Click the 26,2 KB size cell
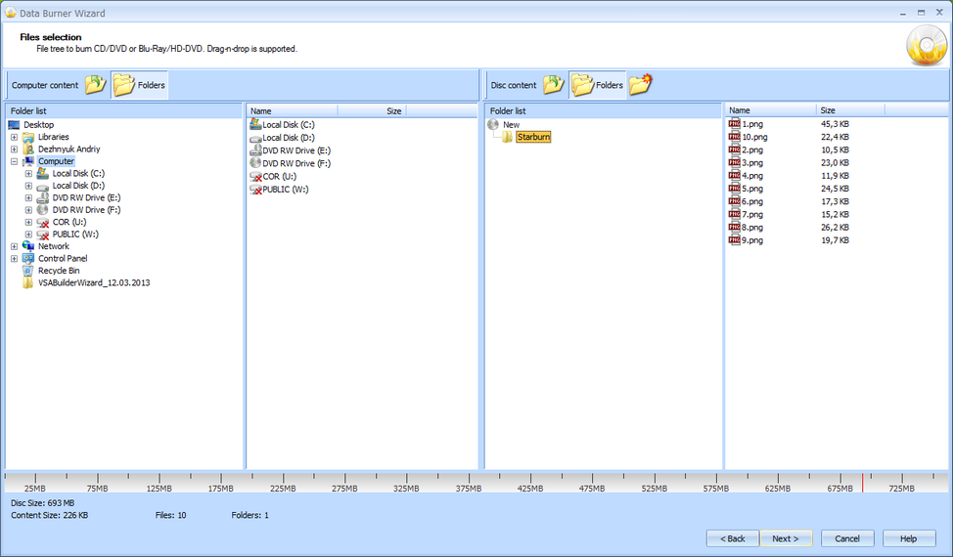The width and height of the screenshot is (953, 557). click(x=835, y=227)
